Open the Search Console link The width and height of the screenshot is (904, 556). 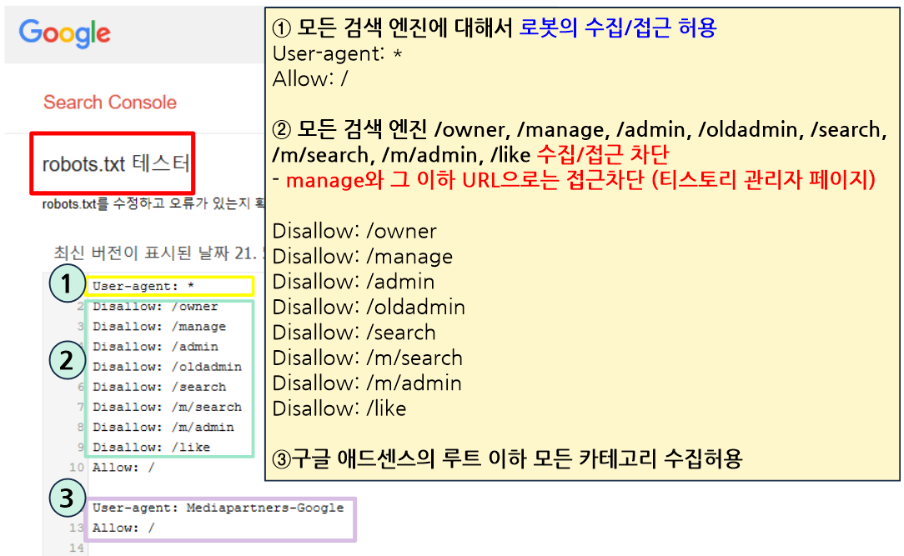[x=110, y=102]
